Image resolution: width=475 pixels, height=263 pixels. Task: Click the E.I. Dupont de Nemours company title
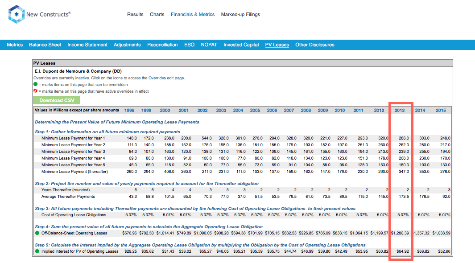78,71
